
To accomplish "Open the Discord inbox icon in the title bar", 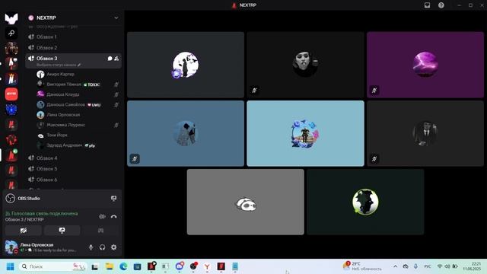I will click(428, 5).
